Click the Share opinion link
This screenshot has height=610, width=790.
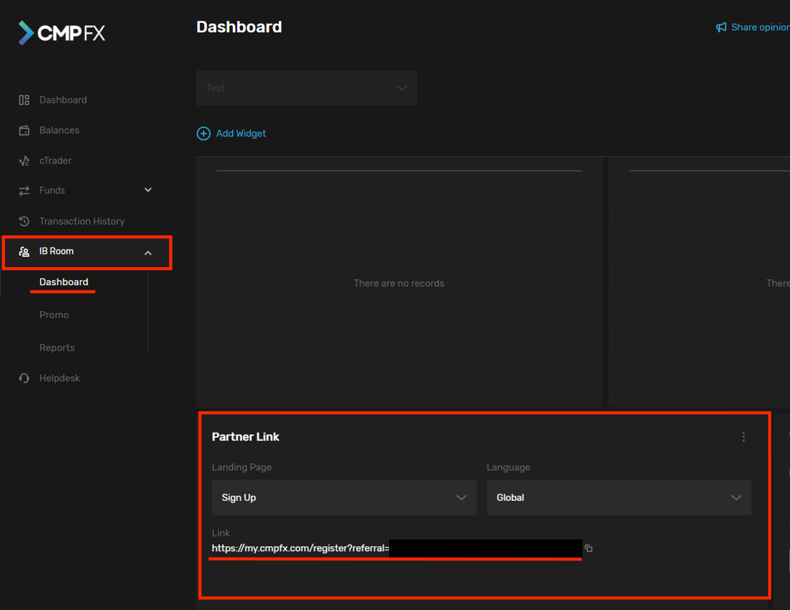(760, 27)
